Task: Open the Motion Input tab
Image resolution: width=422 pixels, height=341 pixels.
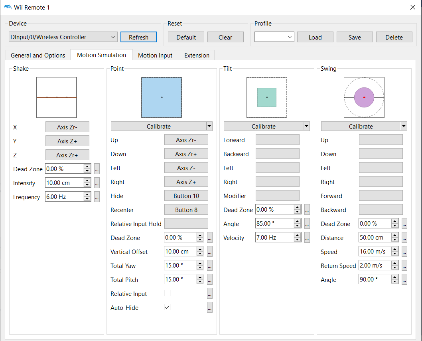Action: click(x=155, y=55)
